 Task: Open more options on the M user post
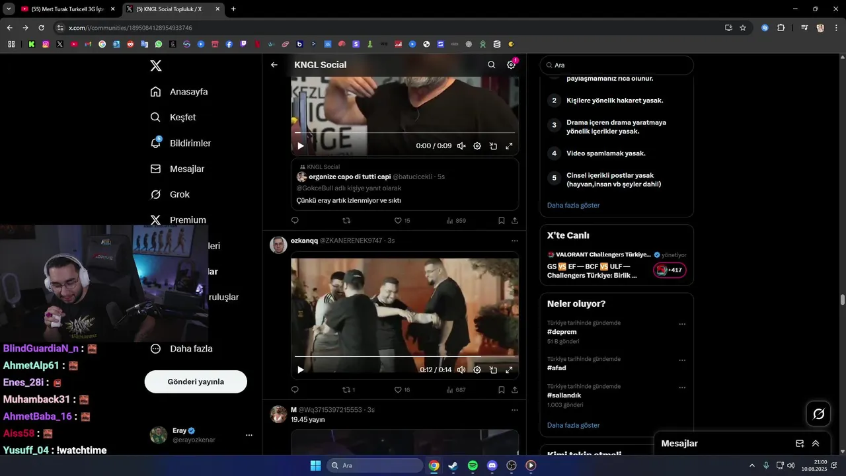[515, 410]
